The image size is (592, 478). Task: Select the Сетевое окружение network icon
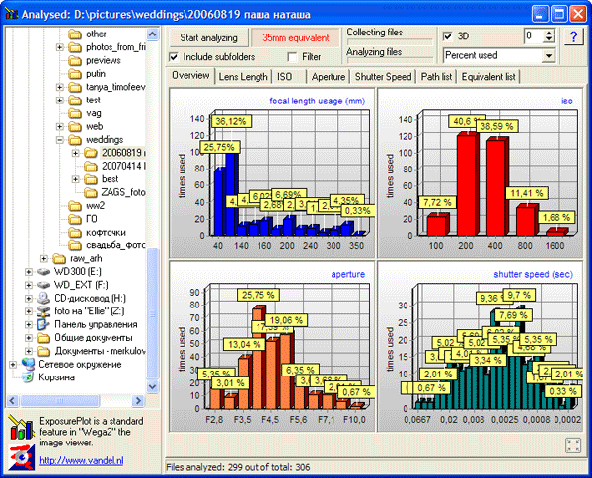[28, 364]
